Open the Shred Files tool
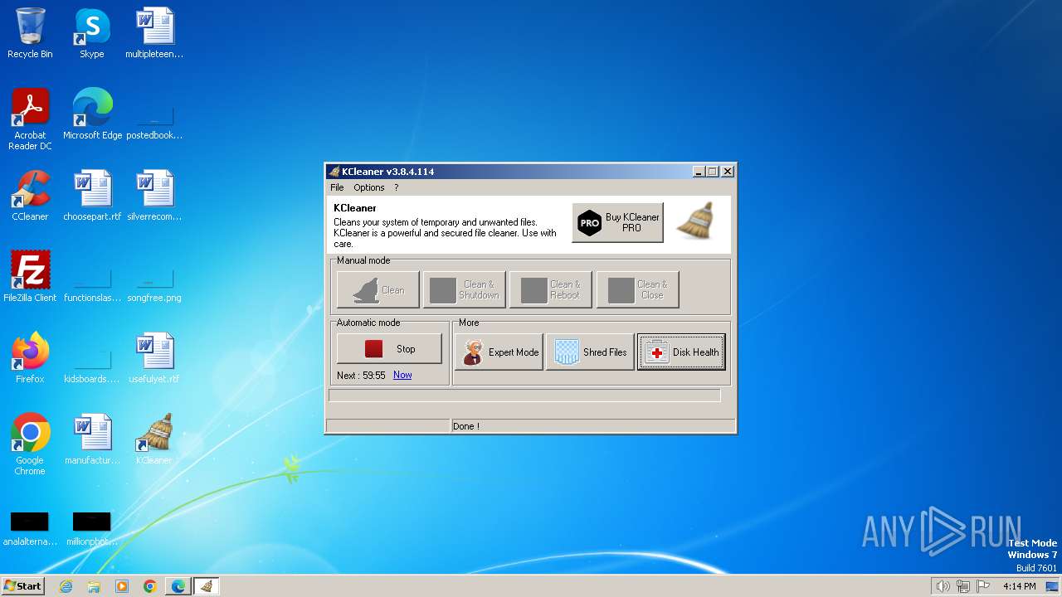Image resolution: width=1062 pixels, height=597 pixels. (590, 352)
